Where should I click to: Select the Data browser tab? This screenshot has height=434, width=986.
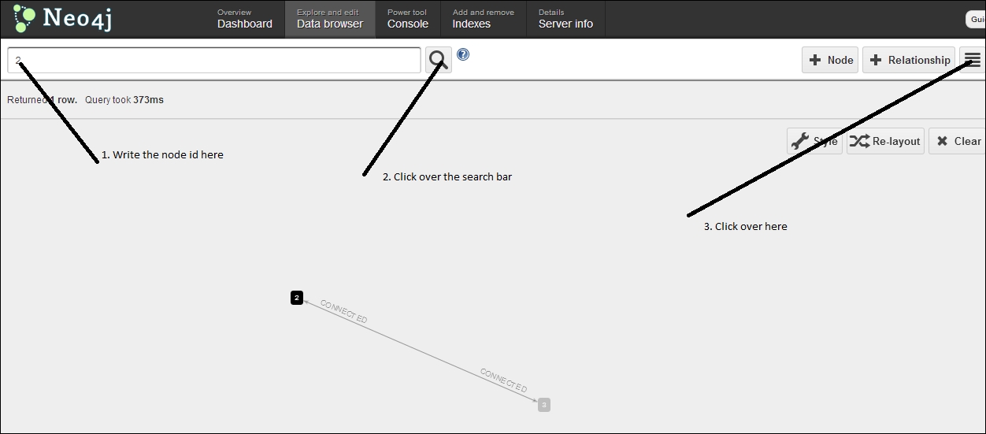pyautogui.click(x=330, y=19)
